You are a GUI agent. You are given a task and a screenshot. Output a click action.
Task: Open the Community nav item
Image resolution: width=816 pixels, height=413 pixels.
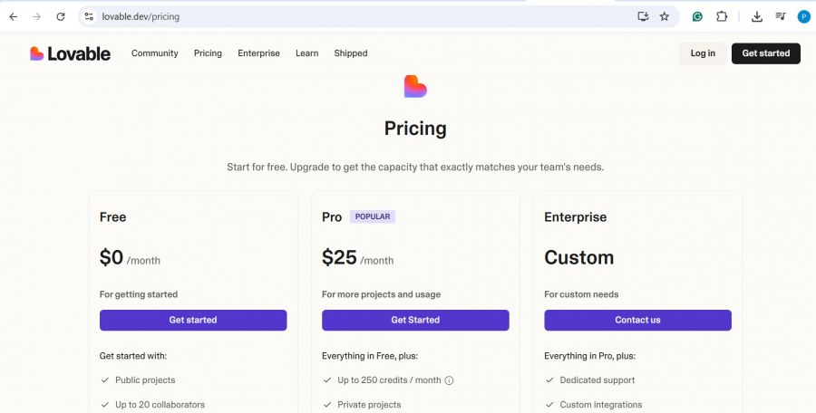pos(154,53)
